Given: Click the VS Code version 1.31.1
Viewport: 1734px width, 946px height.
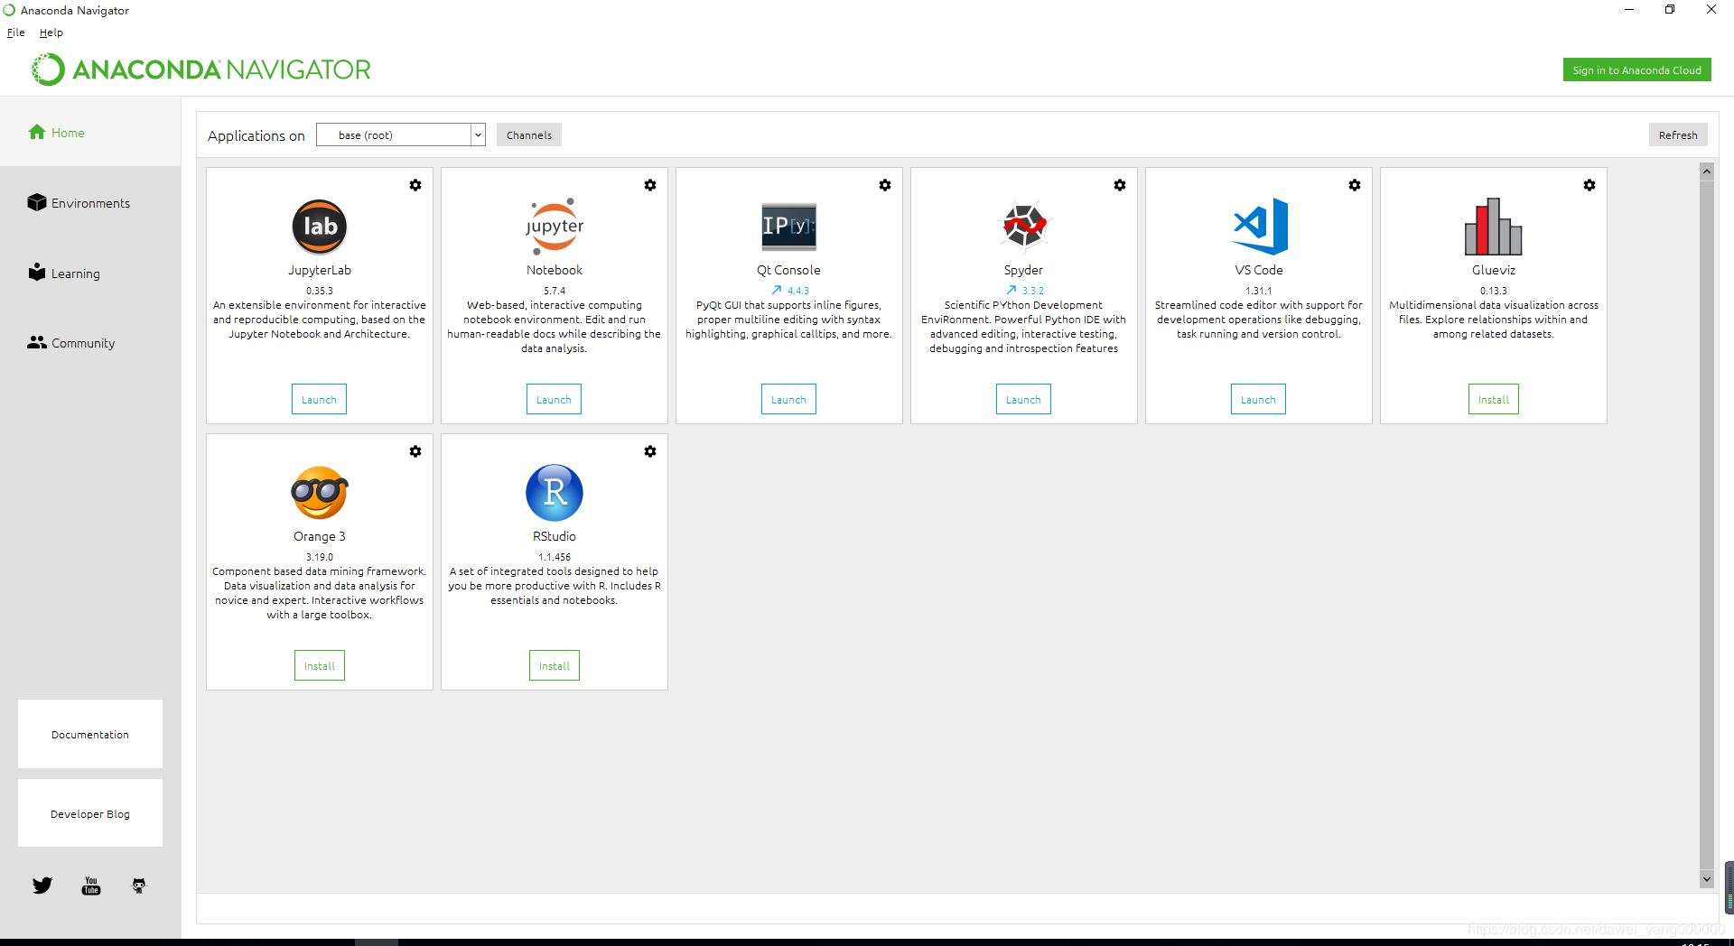Looking at the screenshot, I should click(x=1259, y=291).
